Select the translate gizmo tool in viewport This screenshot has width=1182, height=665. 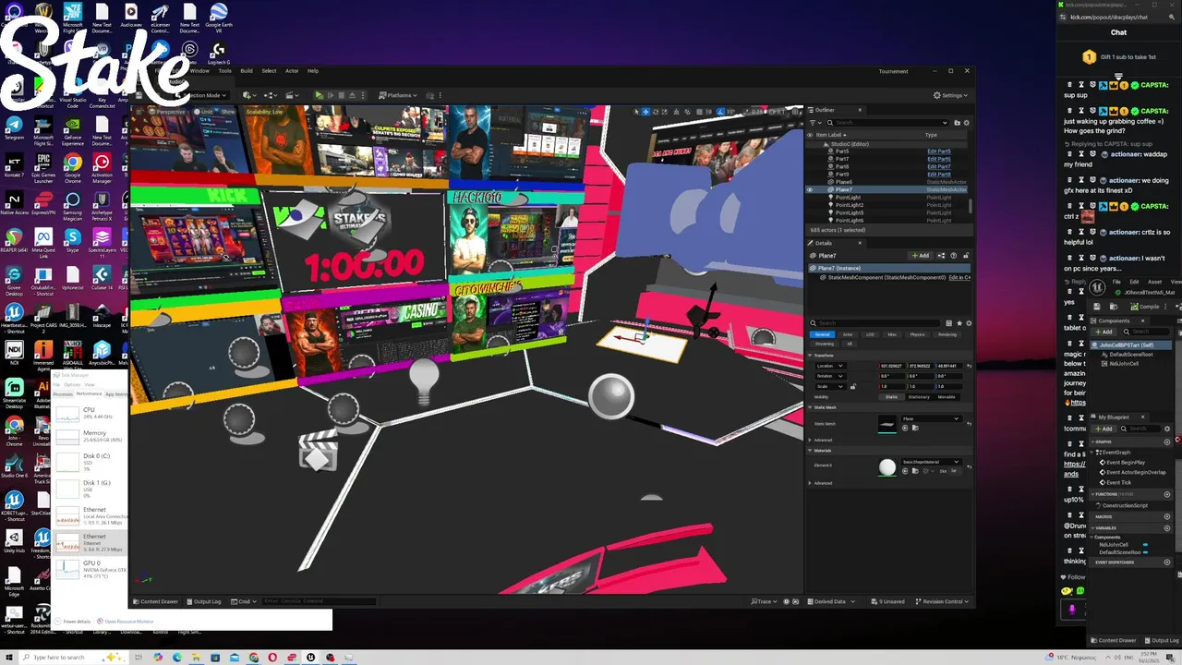[645, 112]
